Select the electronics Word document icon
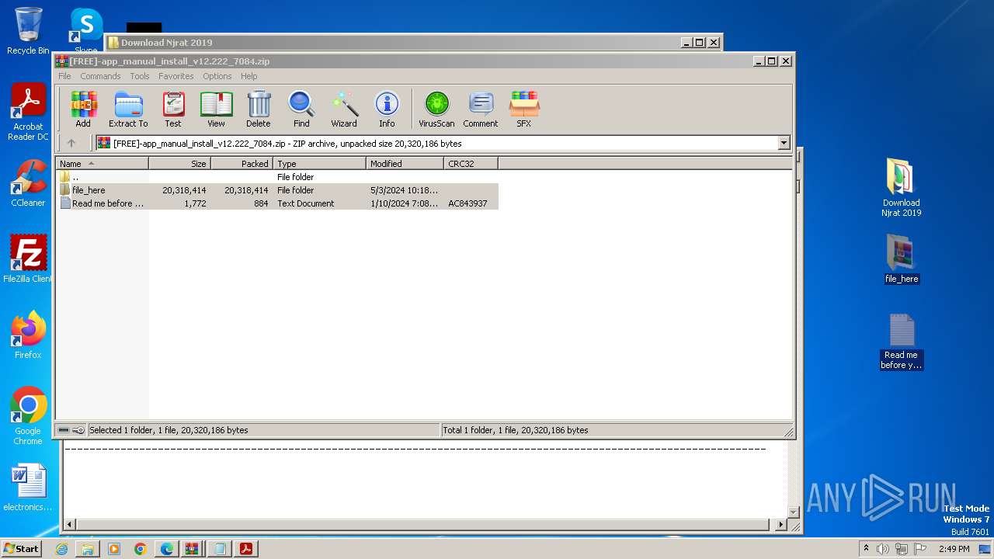This screenshot has width=994, height=559. pos(28,488)
